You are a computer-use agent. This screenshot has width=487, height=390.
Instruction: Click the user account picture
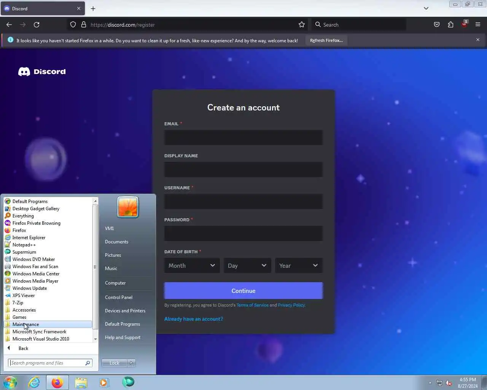pyautogui.click(x=128, y=207)
